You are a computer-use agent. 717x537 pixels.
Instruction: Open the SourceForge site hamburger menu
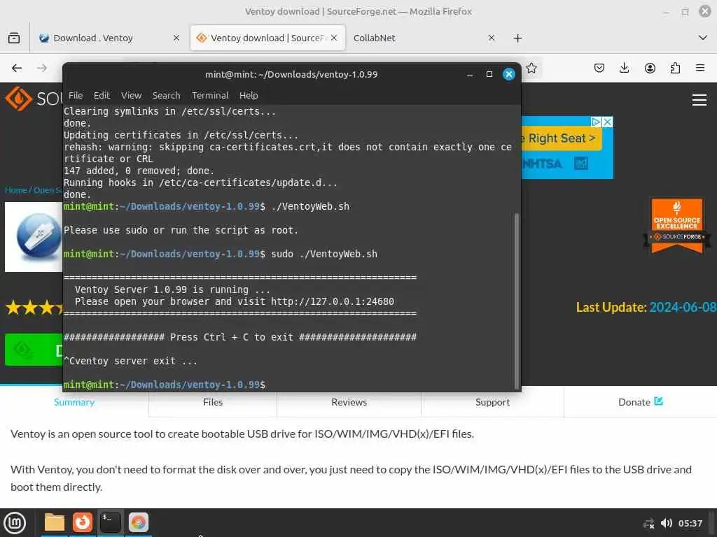[x=699, y=99]
